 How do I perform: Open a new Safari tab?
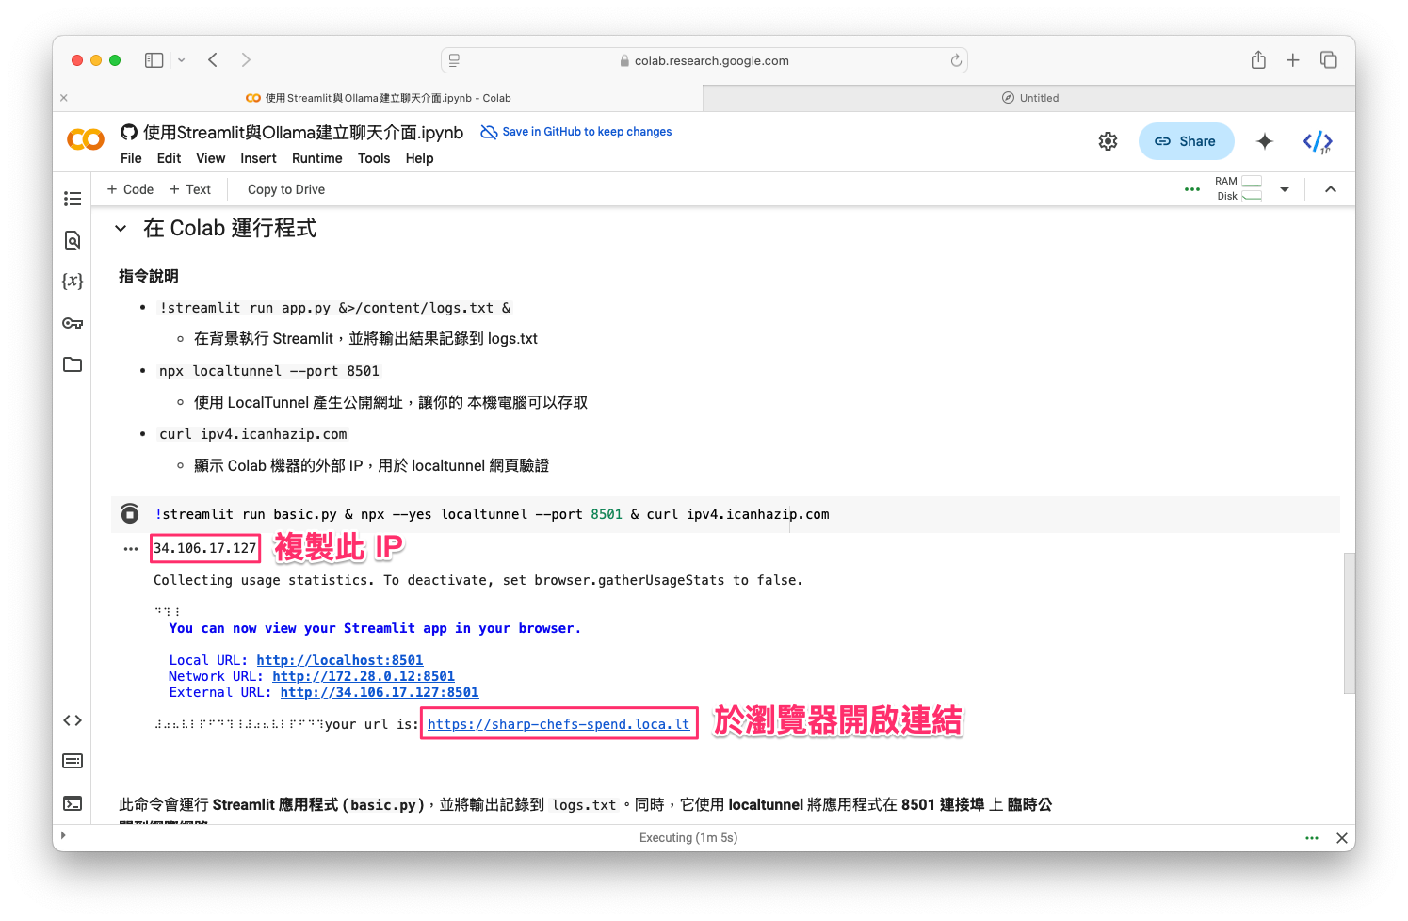(1293, 60)
